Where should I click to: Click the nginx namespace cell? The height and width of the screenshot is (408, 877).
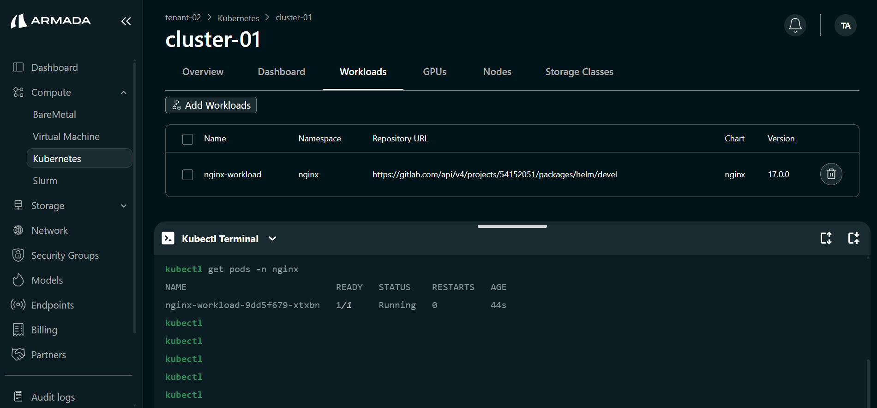[x=308, y=175]
